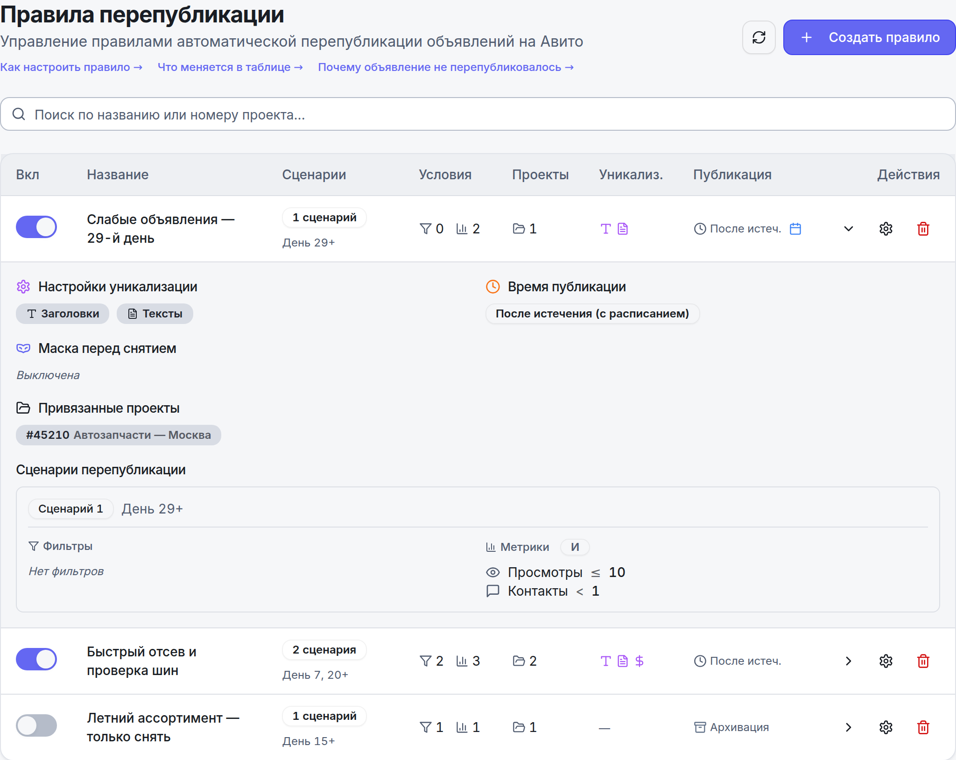Click projects folder icon in Слабые объявления row
The height and width of the screenshot is (760, 956).
(x=519, y=229)
